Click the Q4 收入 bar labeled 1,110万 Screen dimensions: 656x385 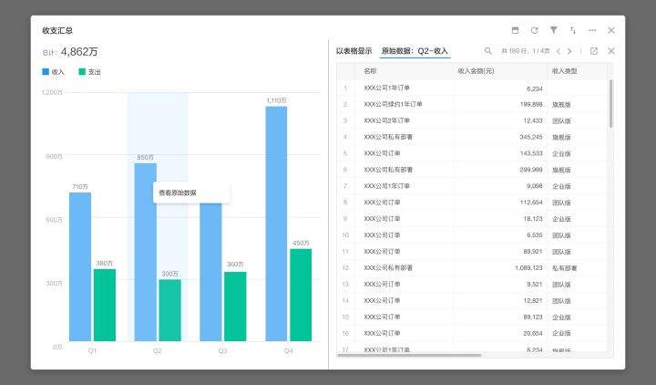click(276, 224)
